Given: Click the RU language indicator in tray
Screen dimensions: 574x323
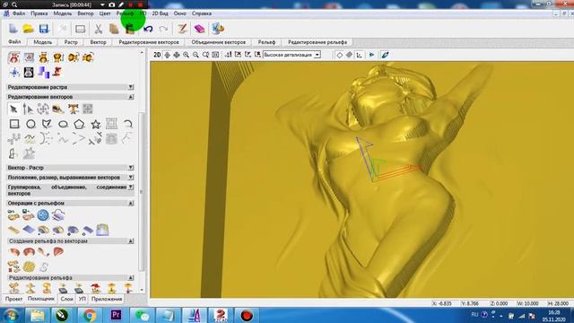Looking at the screenshot, I should point(474,315).
